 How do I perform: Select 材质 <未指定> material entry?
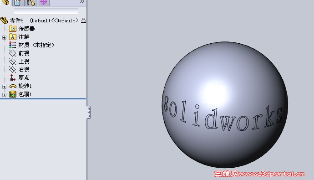pos(36,45)
